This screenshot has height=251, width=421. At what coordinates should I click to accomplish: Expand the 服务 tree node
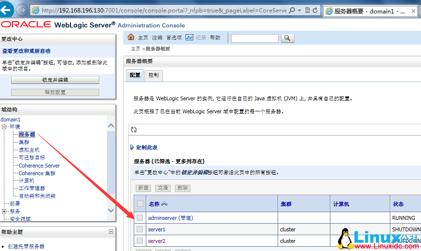click(x=4, y=211)
